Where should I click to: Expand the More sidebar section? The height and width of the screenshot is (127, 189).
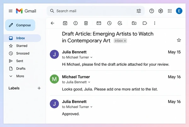17,76
